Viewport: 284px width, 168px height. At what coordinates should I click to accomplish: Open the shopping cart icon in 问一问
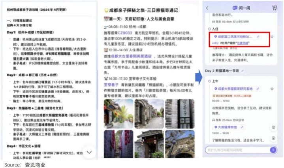click(274, 8)
